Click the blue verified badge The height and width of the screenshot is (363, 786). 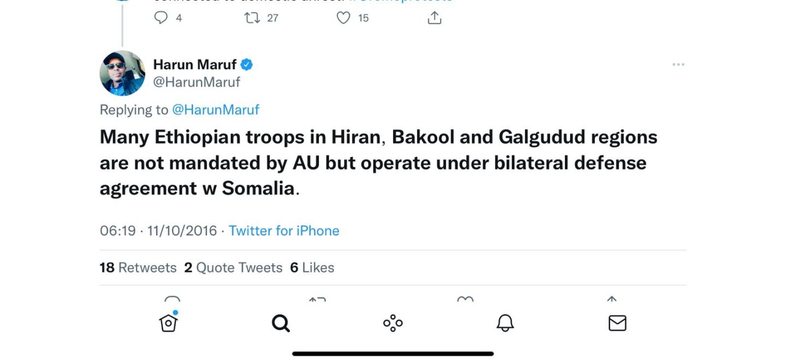(247, 64)
